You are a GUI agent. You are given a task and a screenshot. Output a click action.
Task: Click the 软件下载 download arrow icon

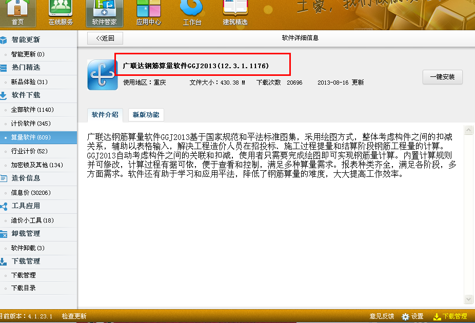click(3, 96)
